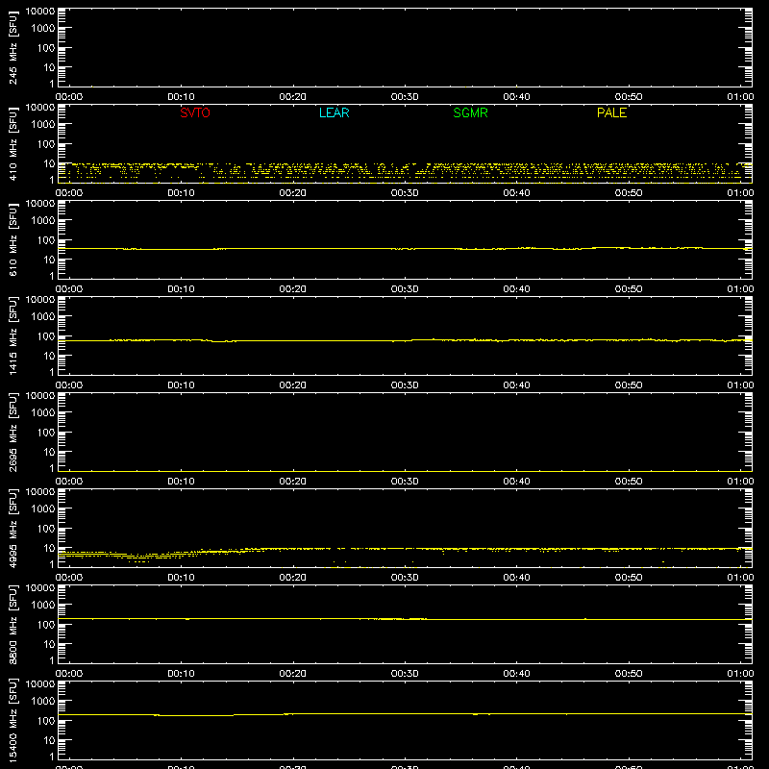Viewport: 769px width, 769px height.
Task: Click the green SGMR station label
Action: [470, 112]
